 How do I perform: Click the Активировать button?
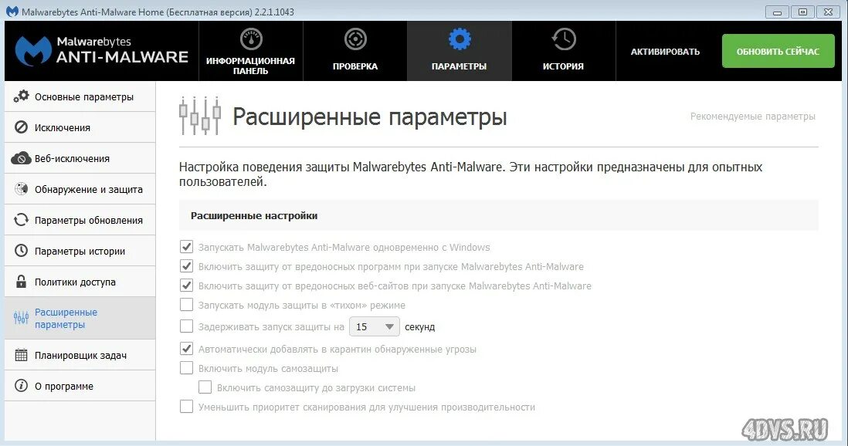[x=665, y=52]
